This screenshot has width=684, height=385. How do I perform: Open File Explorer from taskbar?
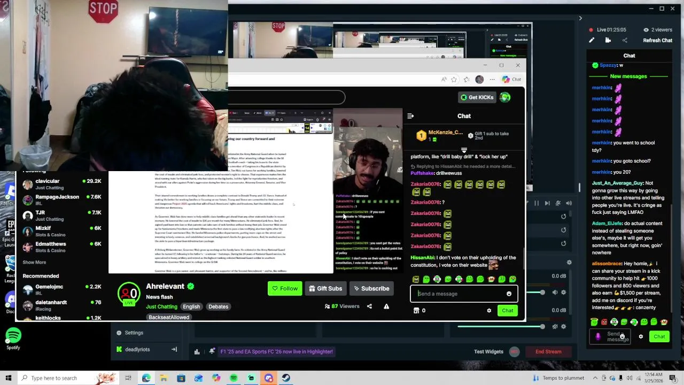pos(164,378)
